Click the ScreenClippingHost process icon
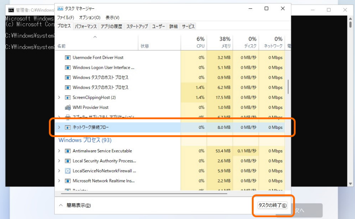Viewport: 355px width, 219px height. tap(68, 97)
